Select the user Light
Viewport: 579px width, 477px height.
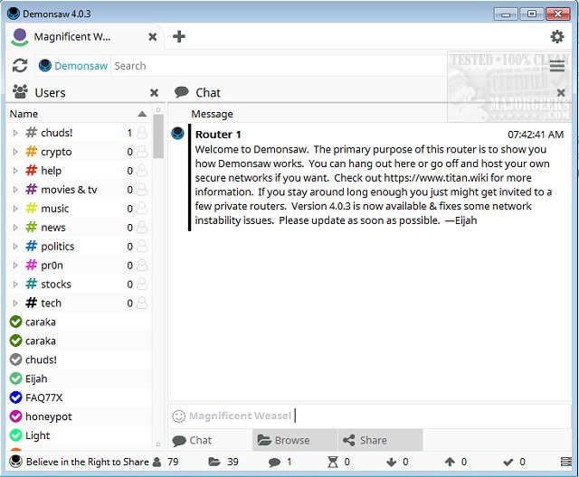(79, 435)
